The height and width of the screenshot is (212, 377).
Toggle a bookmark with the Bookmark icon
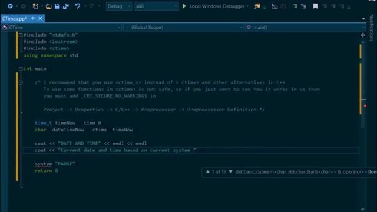click(315, 6)
